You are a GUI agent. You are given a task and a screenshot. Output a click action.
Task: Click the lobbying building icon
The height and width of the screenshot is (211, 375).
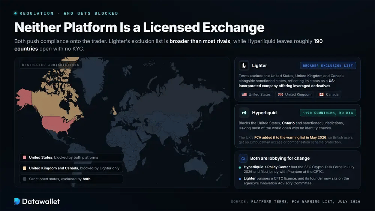click(x=243, y=159)
